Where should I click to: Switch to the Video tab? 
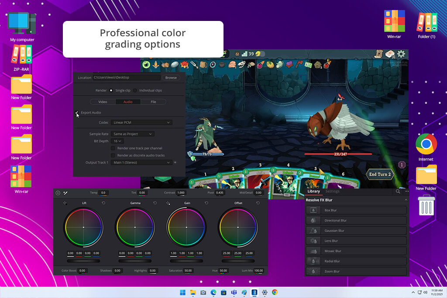tap(103, 102)
